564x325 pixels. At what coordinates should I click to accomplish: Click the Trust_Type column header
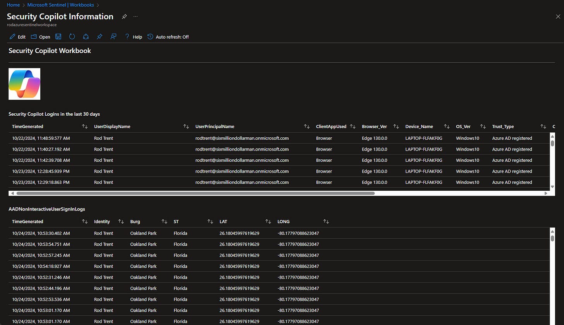click(x=503, y=127)
